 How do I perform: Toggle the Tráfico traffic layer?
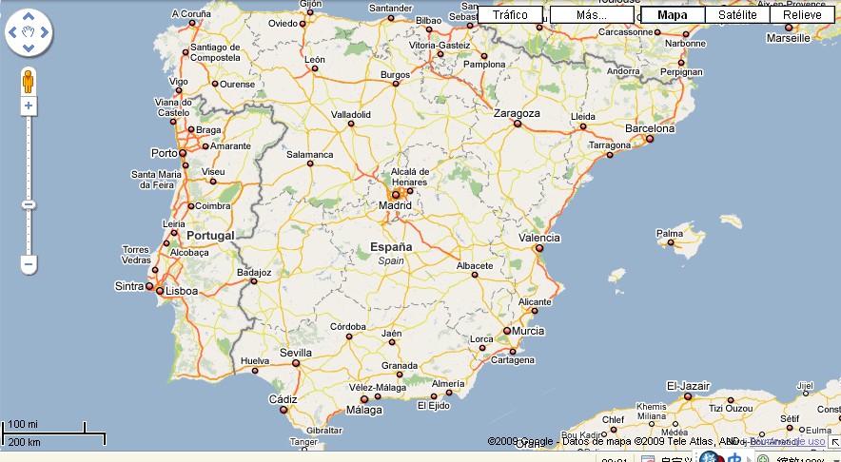[x=510, y=15]
